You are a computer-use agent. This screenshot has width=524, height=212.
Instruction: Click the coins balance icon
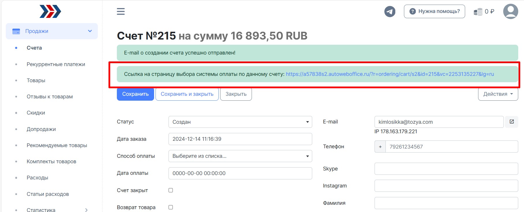pyautogui.click(x=478, y=12)
